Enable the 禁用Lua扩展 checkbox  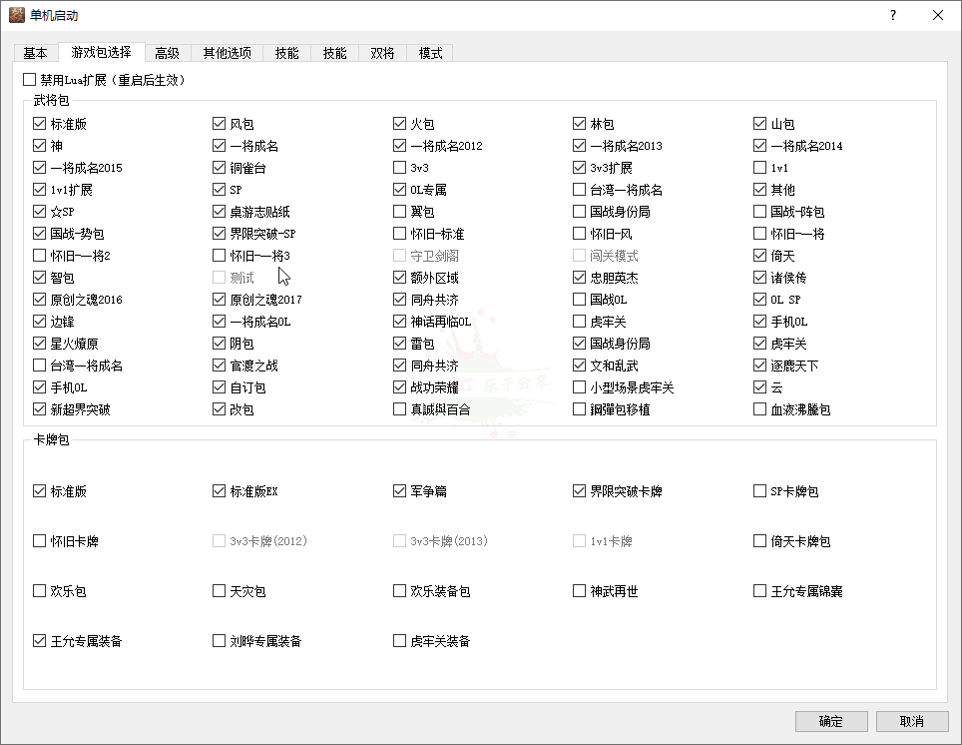[29, 80]
